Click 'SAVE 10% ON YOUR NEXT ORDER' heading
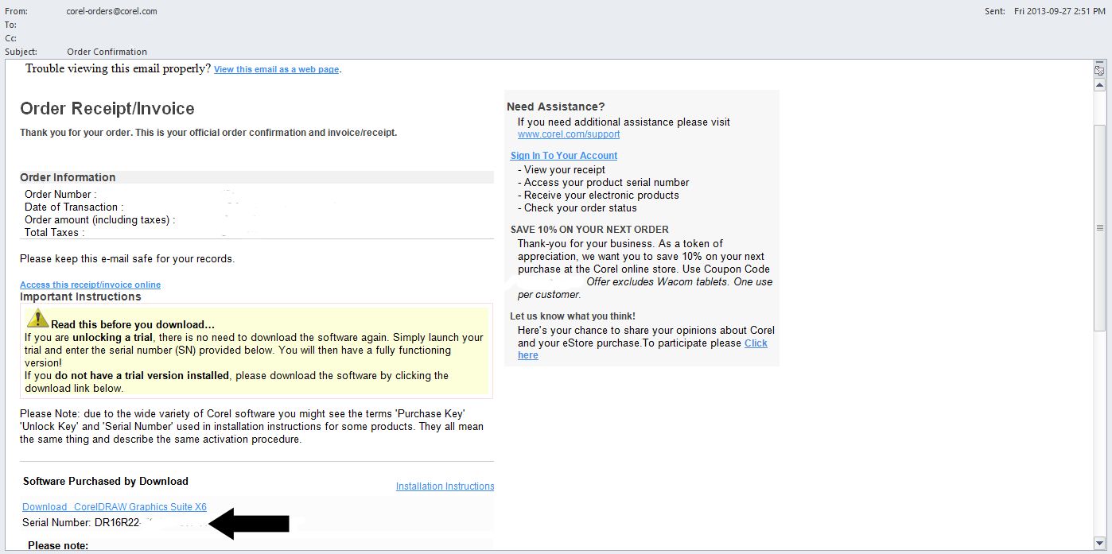Viewport: 1112px width, 554px height. point(589,230)
